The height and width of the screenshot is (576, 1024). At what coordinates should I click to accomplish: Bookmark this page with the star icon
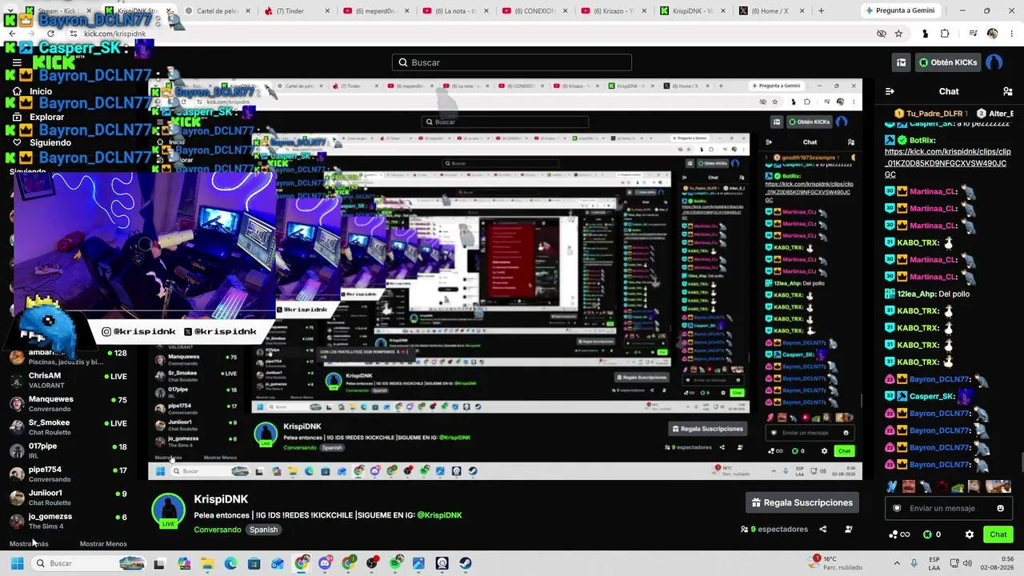point(898,34)
